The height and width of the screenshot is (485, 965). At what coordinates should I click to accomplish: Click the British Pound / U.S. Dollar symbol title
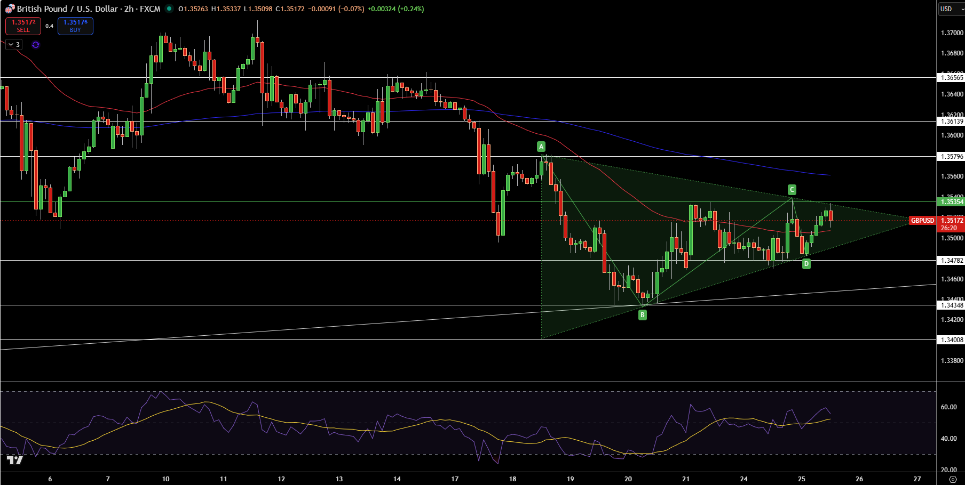point(67,9)
